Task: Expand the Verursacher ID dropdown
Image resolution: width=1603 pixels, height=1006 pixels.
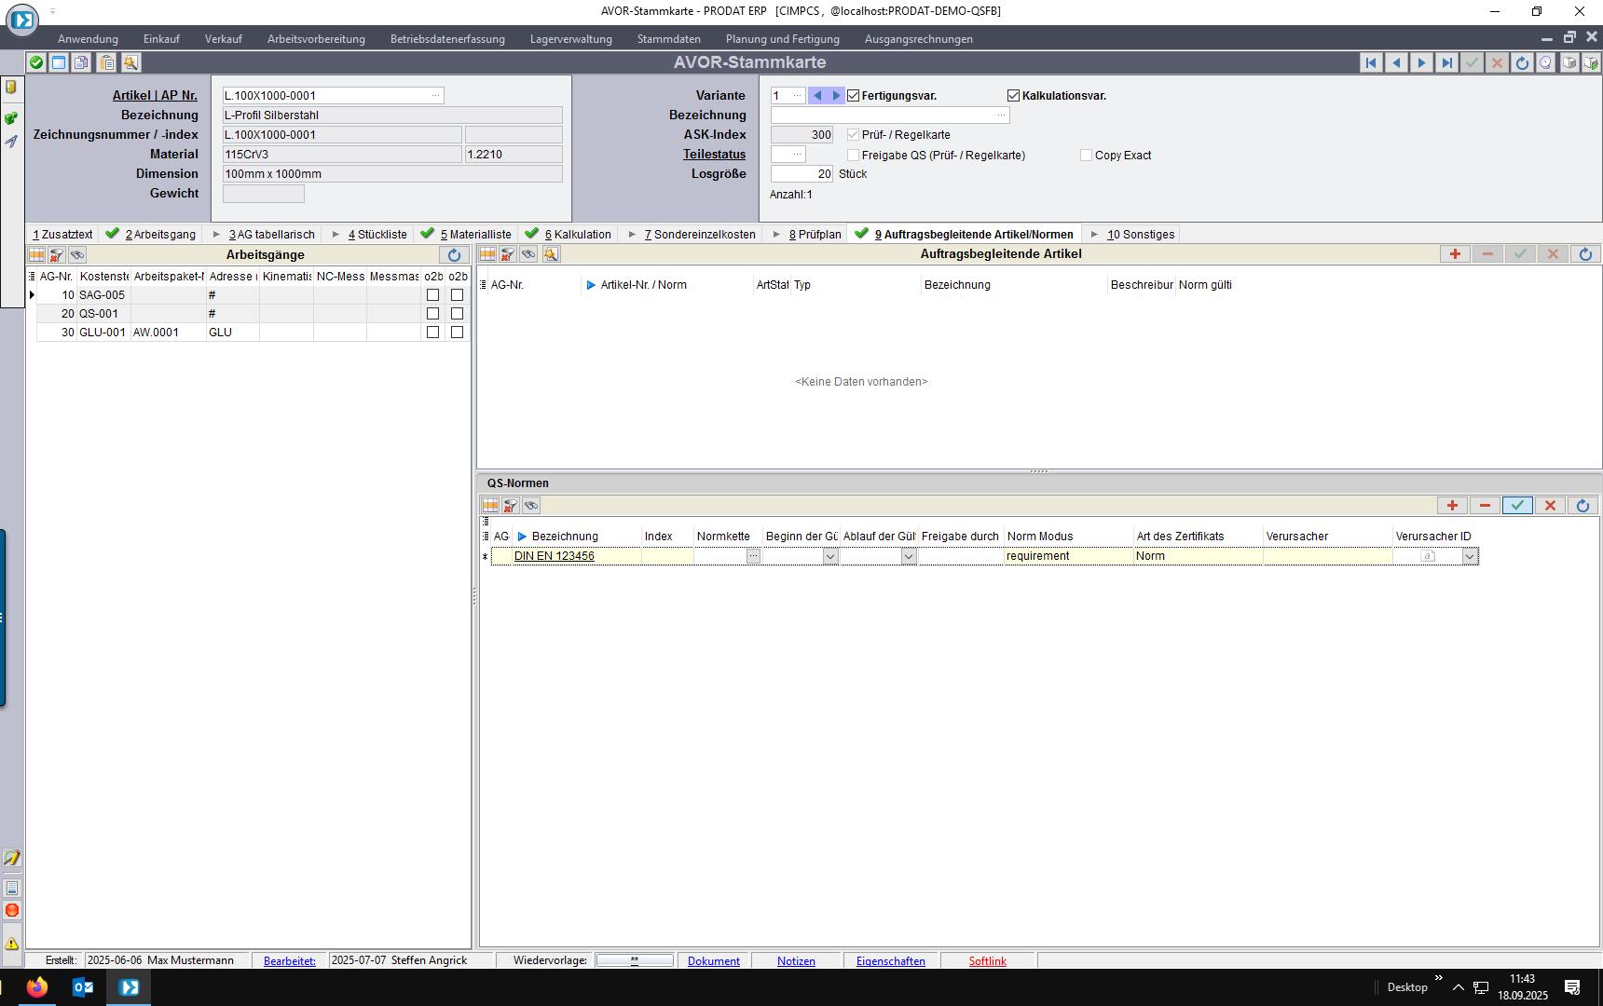Action: pyautogui.click(x=1470, y=556)
